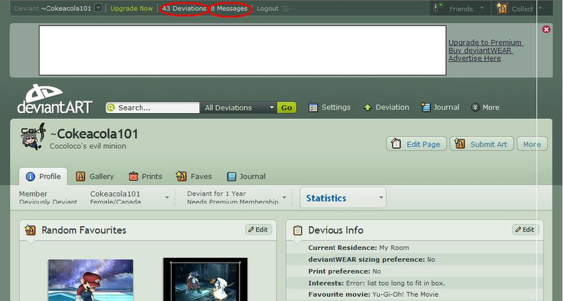Image resolution: width=563 pixels, height=301 pixels.
Task: Click the Favourite movie: Yu-Gi-Oh! row
Action: (415, 294)
